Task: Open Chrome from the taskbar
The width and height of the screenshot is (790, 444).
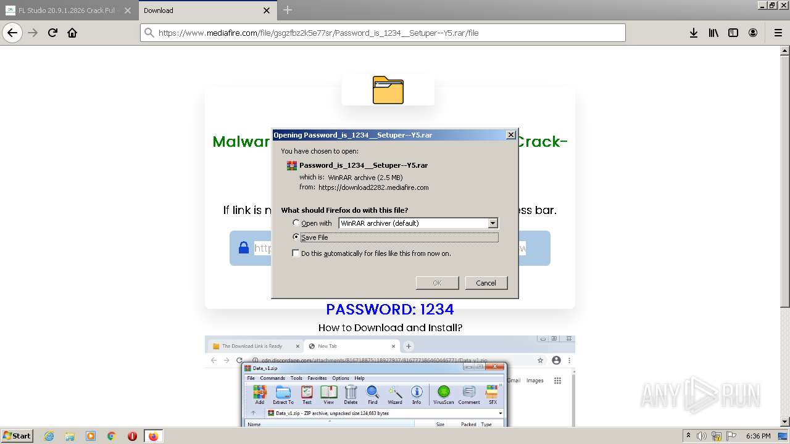Action: tap(112, 436)
